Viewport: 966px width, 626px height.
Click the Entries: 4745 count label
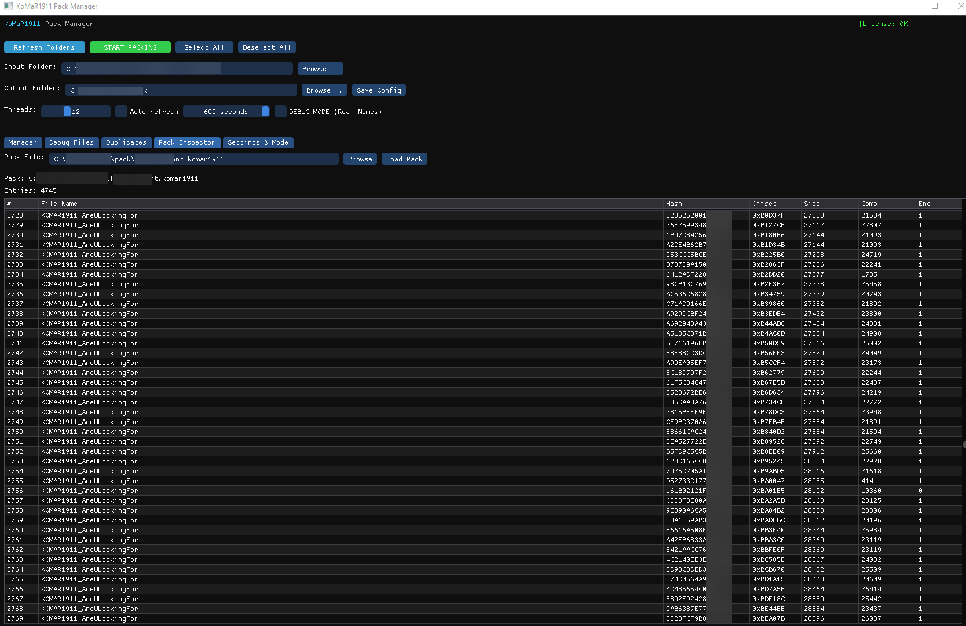click(30, 190)
